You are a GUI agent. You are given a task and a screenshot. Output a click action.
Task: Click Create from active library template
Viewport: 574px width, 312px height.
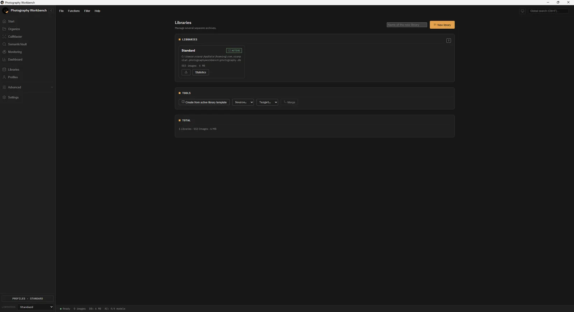pyautogui.click(x=204, y=102)
